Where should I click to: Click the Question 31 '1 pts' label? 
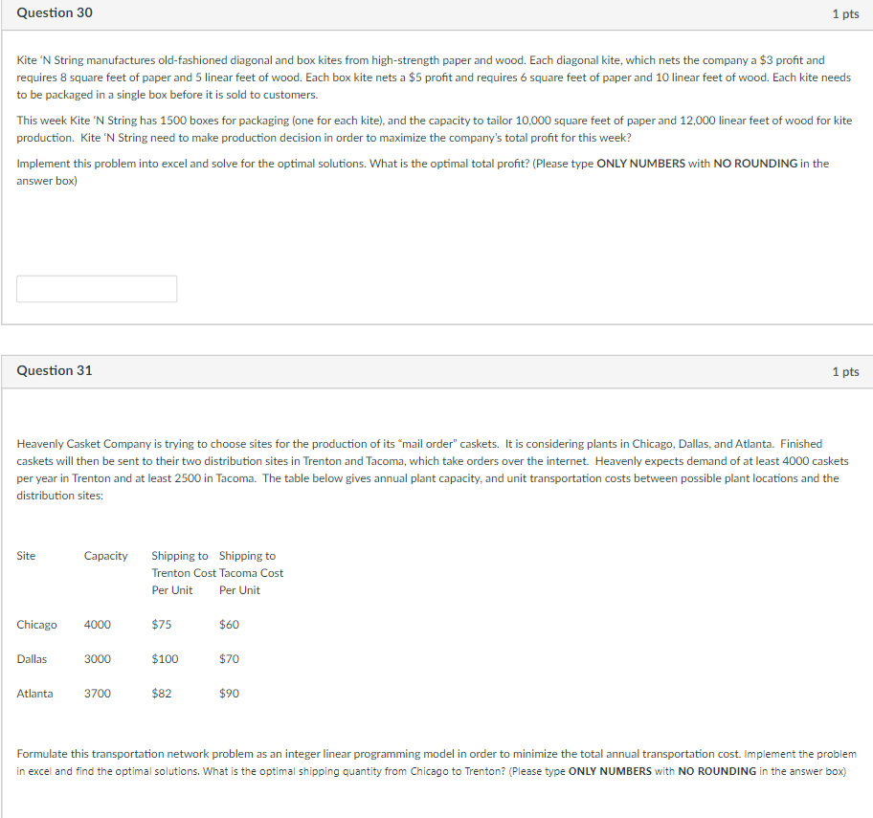845,372
